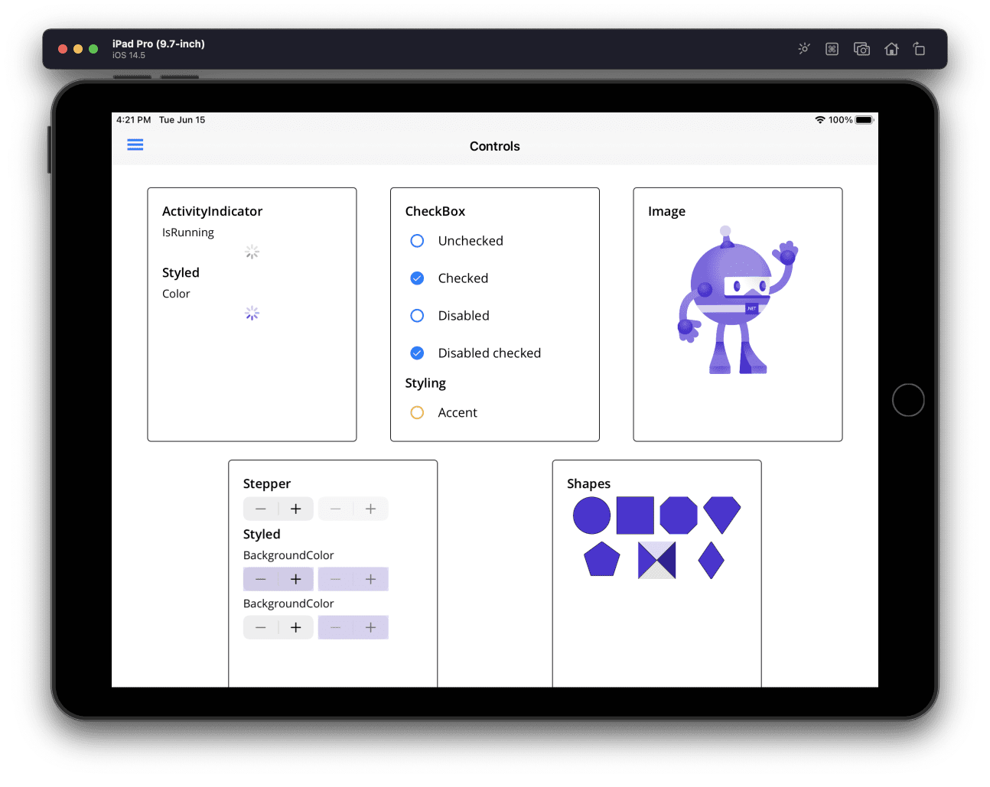Click the octagon shape
Viewport: 990px width, 787px height.
pos(679,515)
